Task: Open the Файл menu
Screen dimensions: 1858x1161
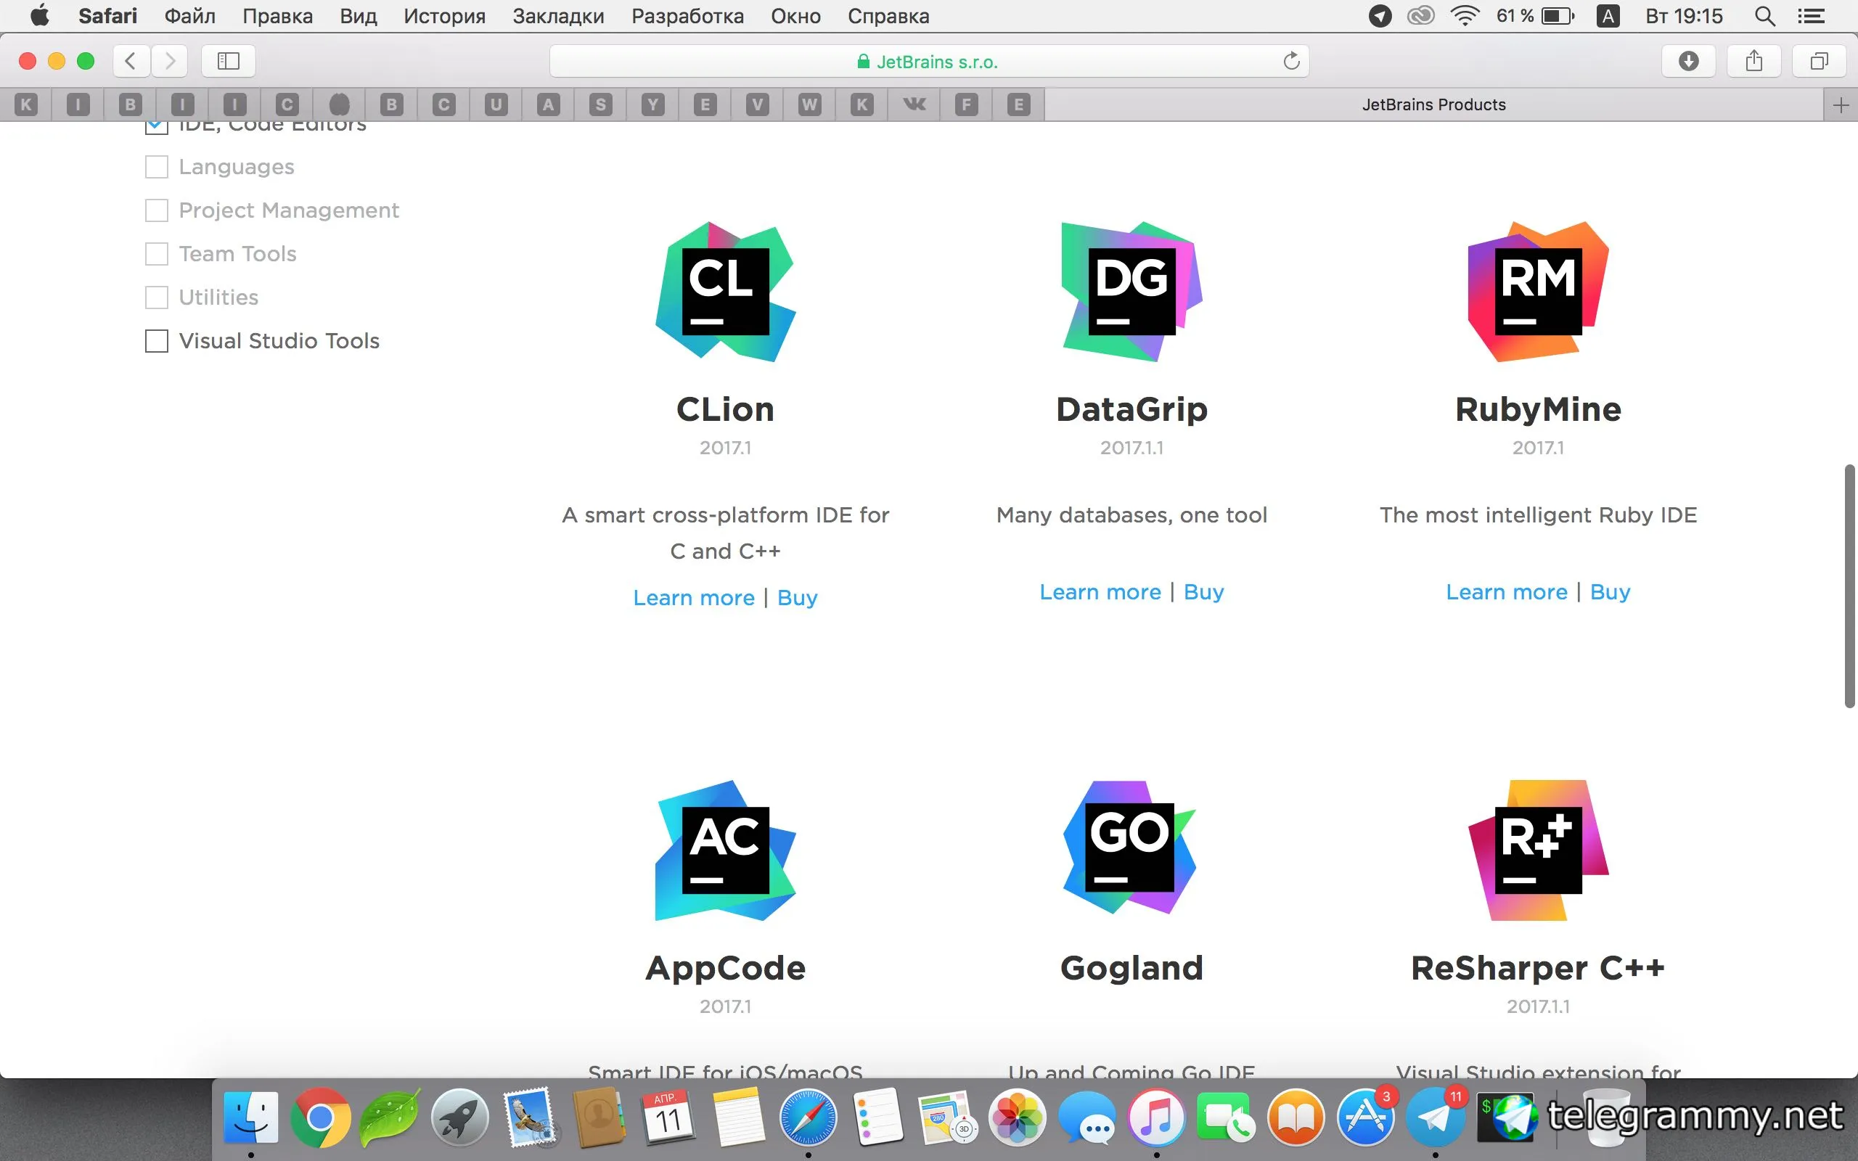Action: pos(189,16)
